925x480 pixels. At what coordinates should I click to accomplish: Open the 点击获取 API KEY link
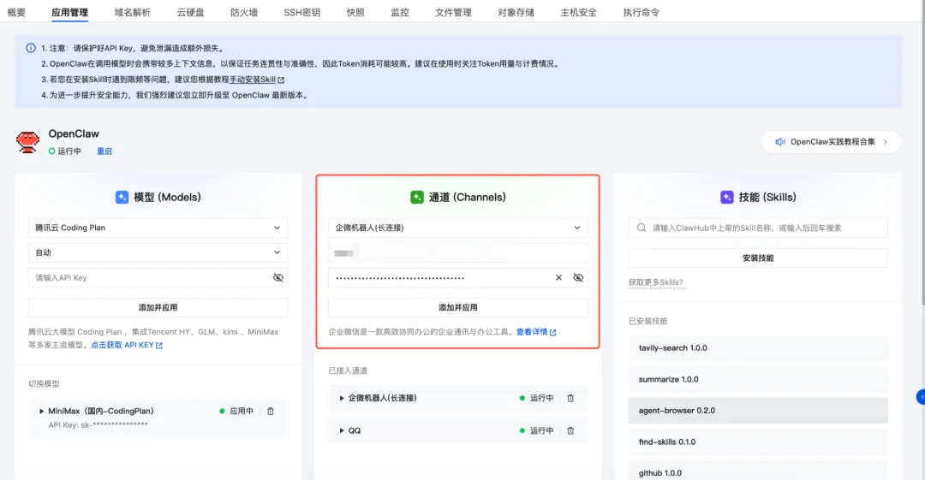pyautogui.click(x=126, y=345)
